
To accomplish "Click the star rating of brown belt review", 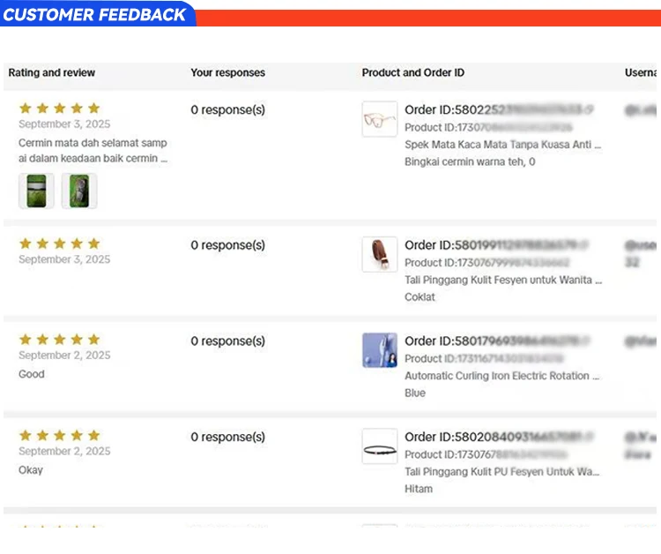I will tap(59, 243).
